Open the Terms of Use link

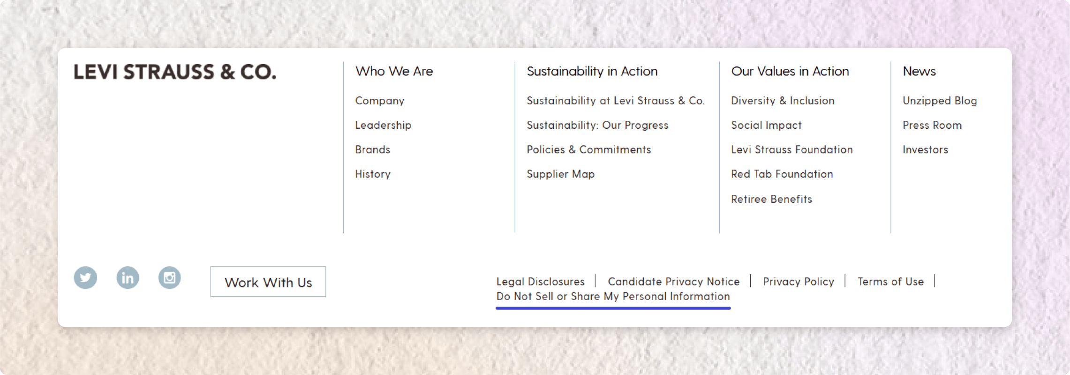click(x=890, y=281)
